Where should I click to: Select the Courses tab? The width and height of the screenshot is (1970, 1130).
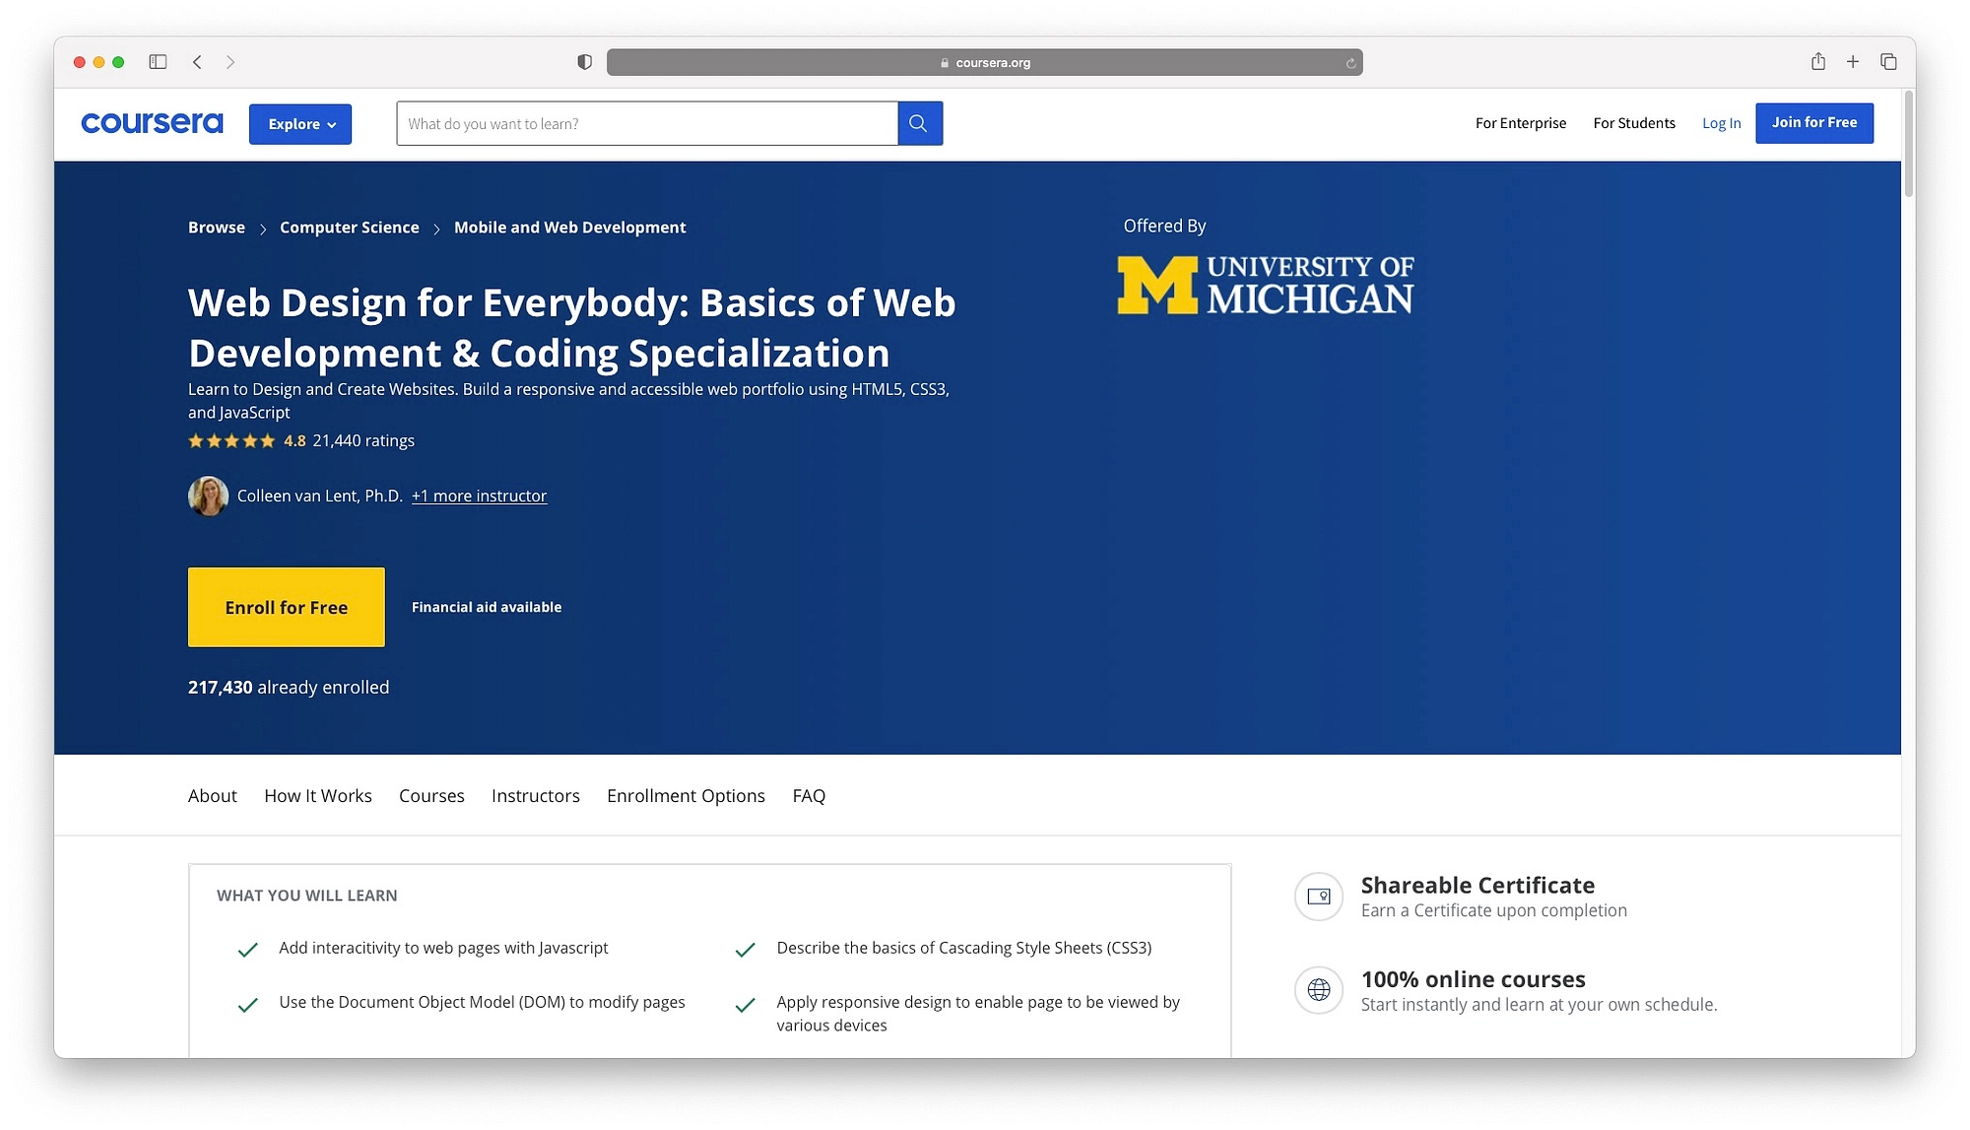pyautogui.click(x=431, y=794)
